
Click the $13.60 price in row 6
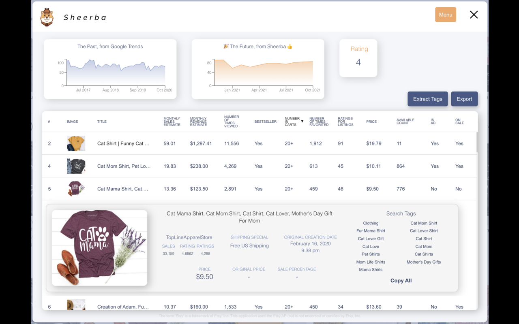(374, 307)
